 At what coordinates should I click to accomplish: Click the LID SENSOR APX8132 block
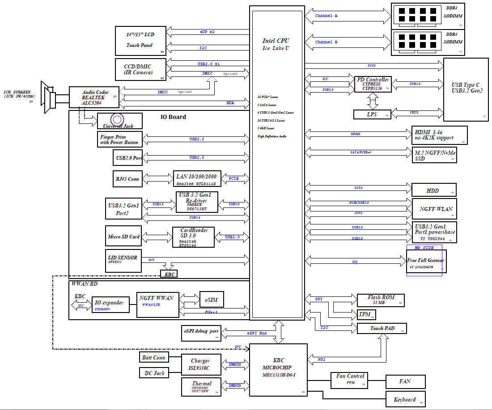tap(123, 261)
